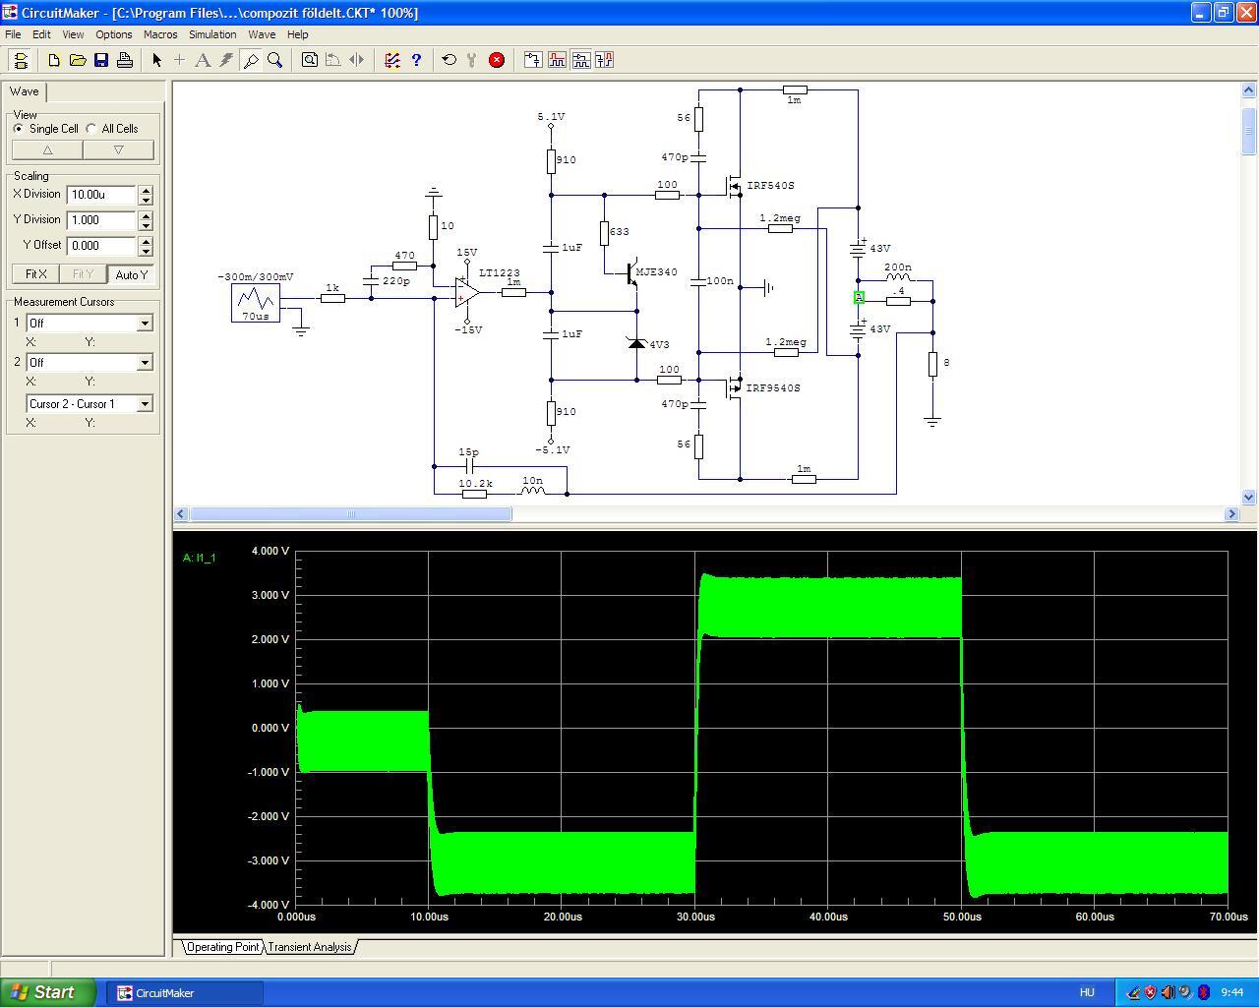
Task: Click the Auto Y button
Action: (131, 274)
